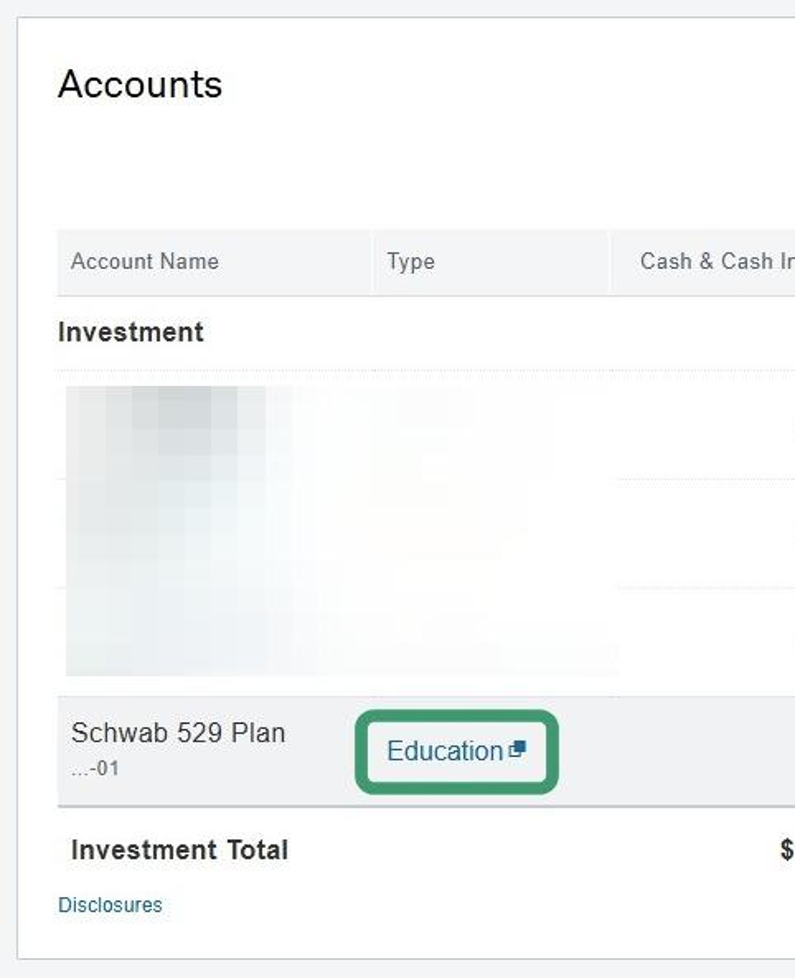
Task: Click the cash cell of Schwab 529 row
Action: 706,751
